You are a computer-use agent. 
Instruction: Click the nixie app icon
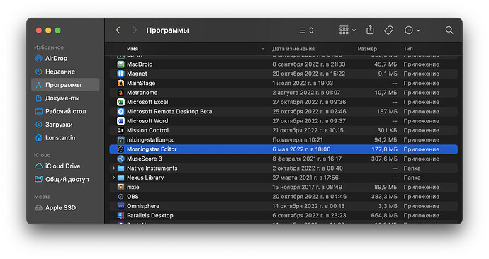pyautogui.click(x=120, y=187)
